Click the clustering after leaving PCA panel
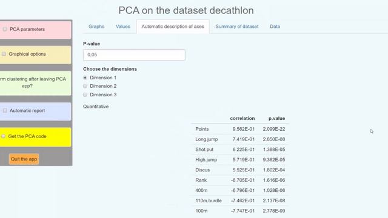The image size is (388, 218). point(35,83)
